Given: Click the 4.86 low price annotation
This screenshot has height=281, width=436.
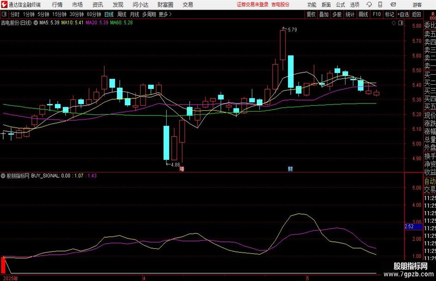Looking at the screenshot, I should click(x=175, y=165).
